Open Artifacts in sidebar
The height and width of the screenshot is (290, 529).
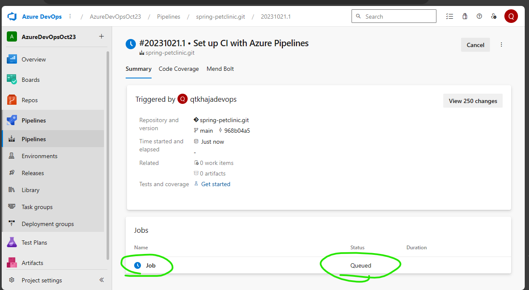pyautogui.click(x=53, y=263)
